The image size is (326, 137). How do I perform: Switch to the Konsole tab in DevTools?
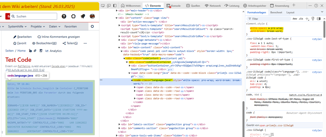pos(173,6)
